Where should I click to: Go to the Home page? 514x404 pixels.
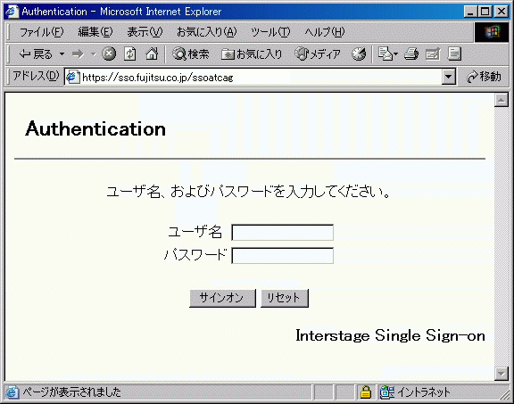coord(152,54)
